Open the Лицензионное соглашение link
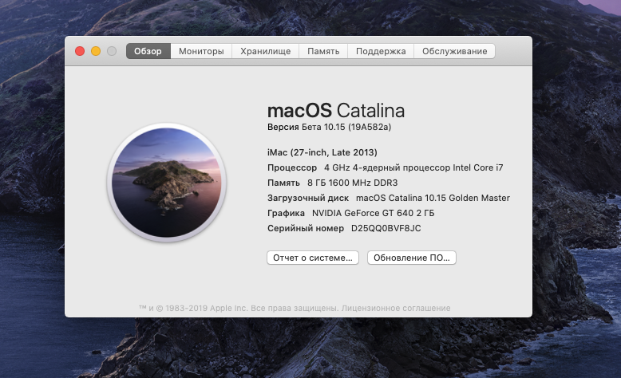 coord(396,308)
